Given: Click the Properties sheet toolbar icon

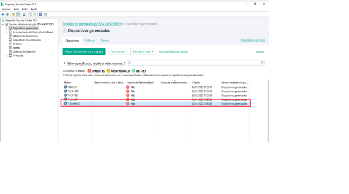Looking at the screenshot, I should tap(30, 14).
